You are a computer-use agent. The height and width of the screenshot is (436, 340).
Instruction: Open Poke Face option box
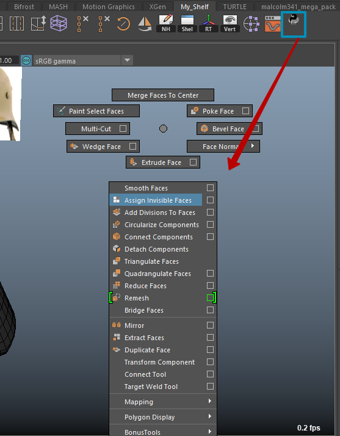(x=245, y=111)
